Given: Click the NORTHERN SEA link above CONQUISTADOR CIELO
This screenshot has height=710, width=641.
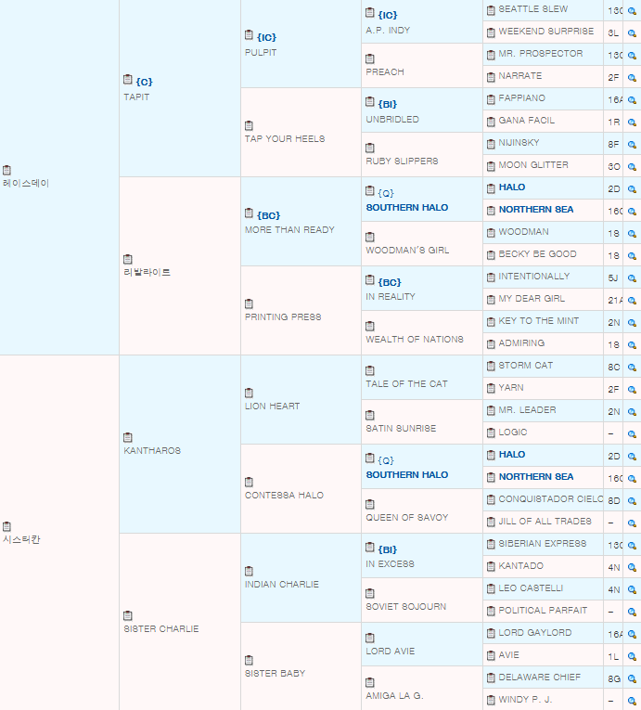Looking at the screenshot, I should [x=536, y=476].
